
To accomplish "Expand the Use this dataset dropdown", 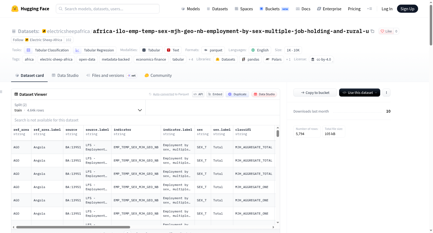I will tap(359, 93).
